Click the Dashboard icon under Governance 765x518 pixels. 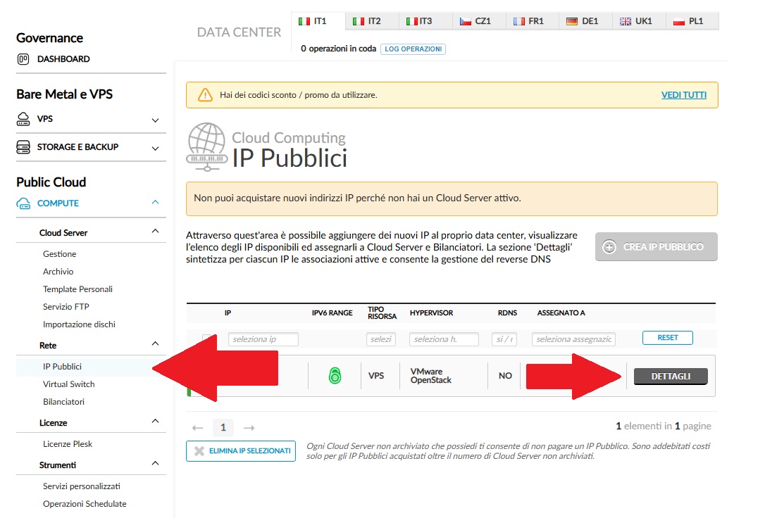point(23,59)
